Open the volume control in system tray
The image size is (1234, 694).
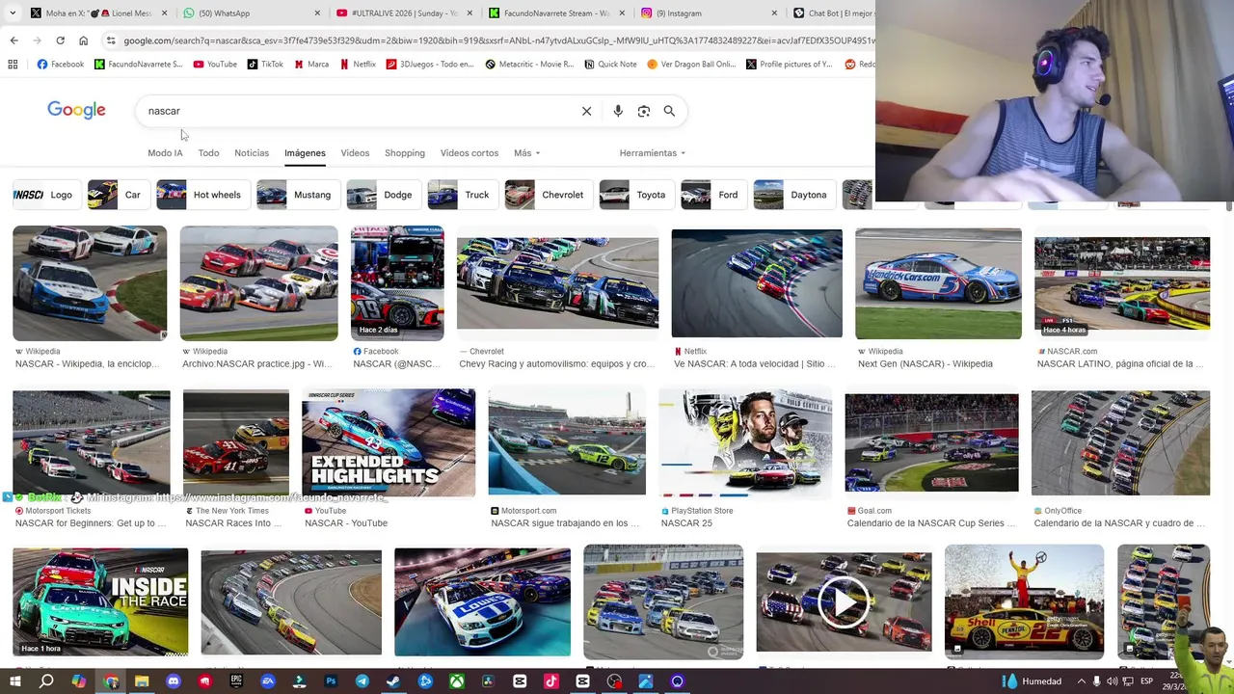1113,681
